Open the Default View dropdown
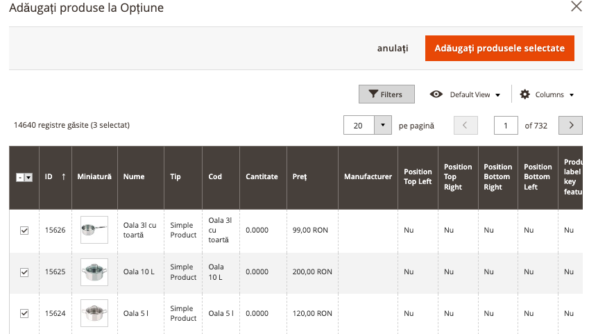The width and height of the screenshot is (589, 334). point(475,94)
